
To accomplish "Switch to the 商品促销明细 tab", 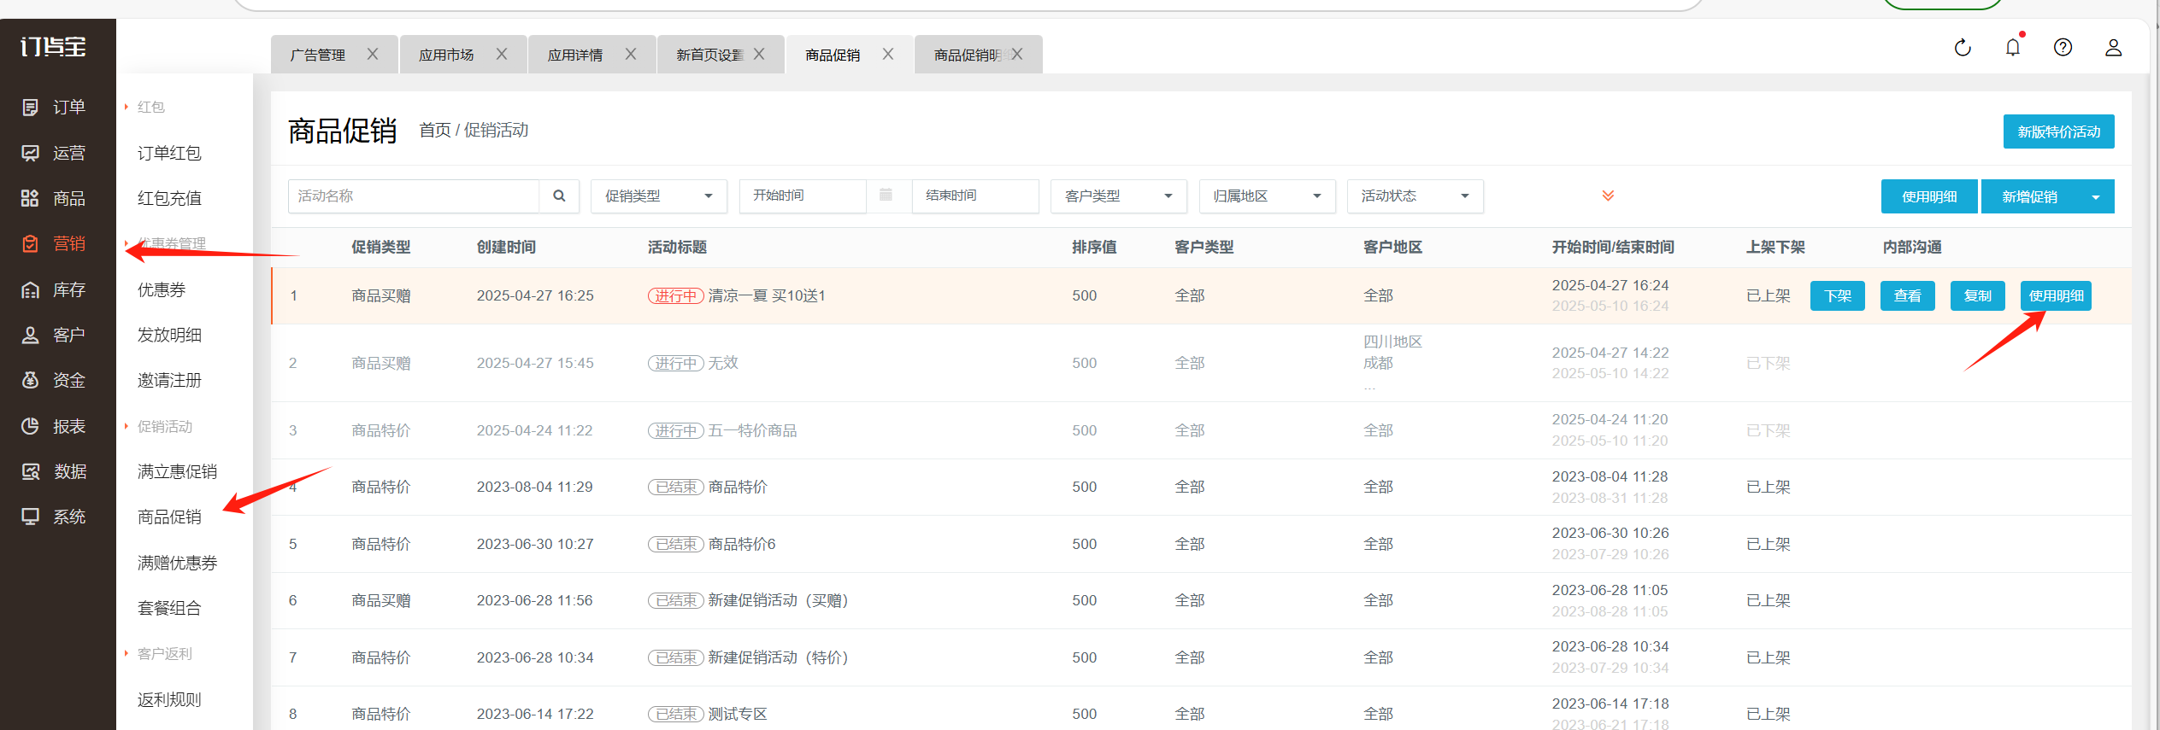I will (x=968, y=55).
